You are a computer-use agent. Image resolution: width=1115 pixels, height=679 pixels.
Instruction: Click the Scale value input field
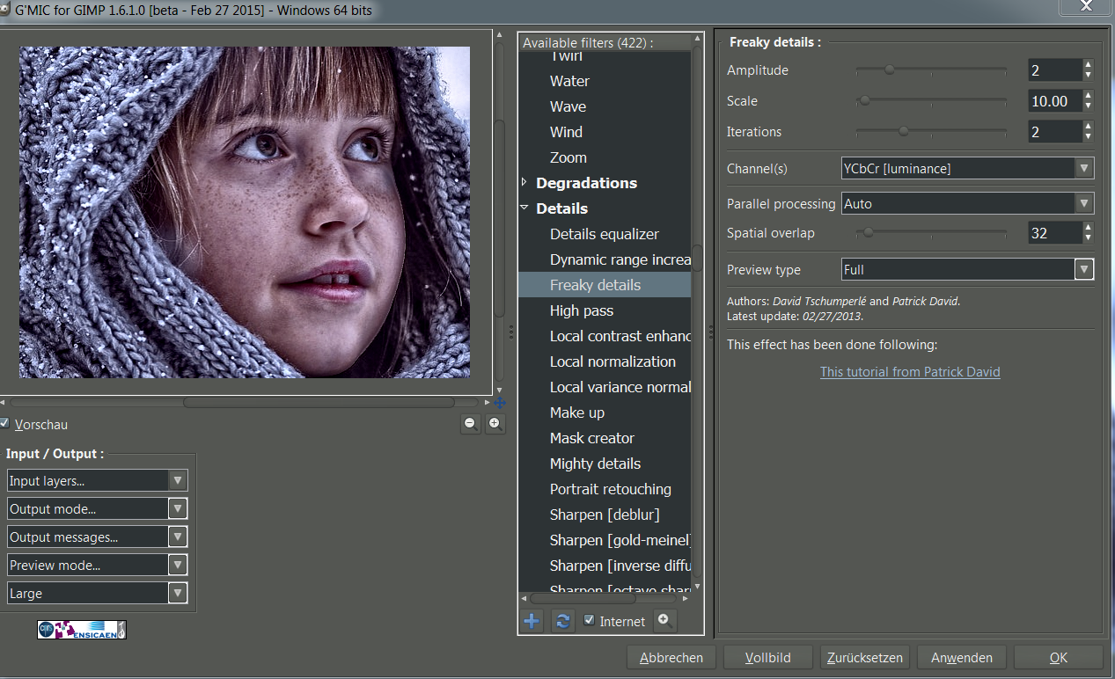(x=1054, y=101)
